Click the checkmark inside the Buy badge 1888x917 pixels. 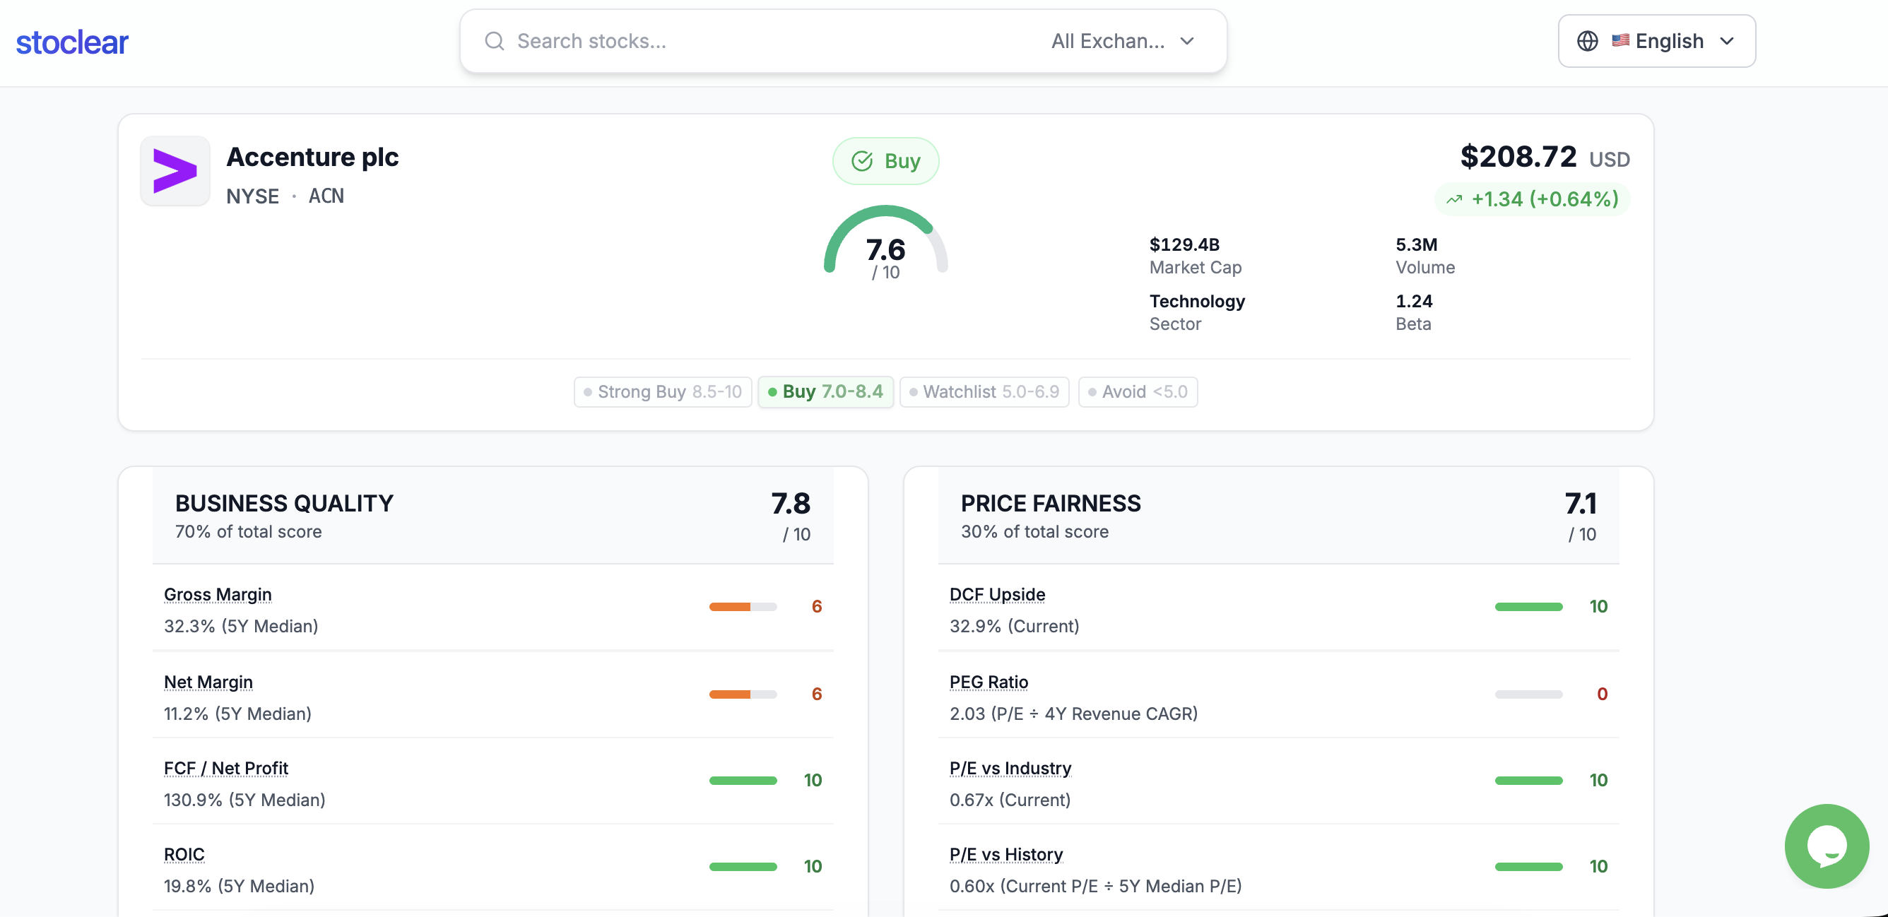pos(862,160)
